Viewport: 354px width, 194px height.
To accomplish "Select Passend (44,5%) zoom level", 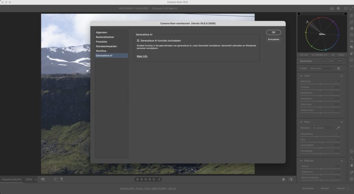I will coord(12,180).
